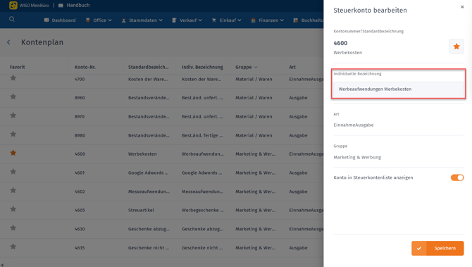Screen dimensions: 472x267
Task: Toggle favorite star in Steuerkonto panel
Action: [x=457, y=46]
